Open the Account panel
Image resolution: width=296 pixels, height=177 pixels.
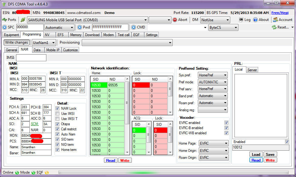pyautogui.click(x=283, y=20)
